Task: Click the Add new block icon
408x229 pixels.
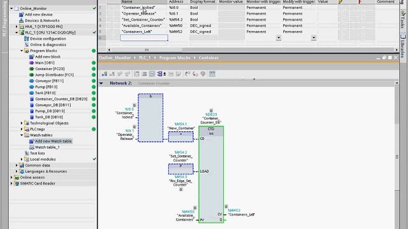Action: coord(31,57)
